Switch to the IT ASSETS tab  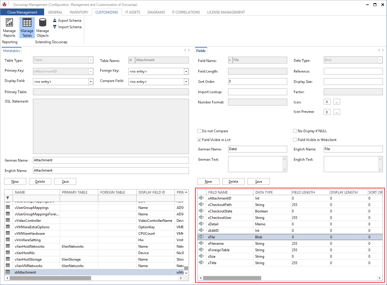coord(133,12)
